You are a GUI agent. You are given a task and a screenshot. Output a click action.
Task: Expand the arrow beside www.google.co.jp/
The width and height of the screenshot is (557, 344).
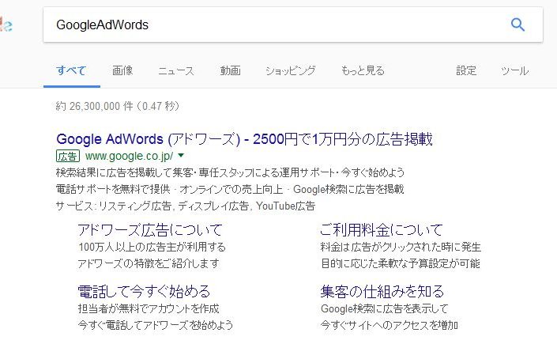[x=181, y=156]
